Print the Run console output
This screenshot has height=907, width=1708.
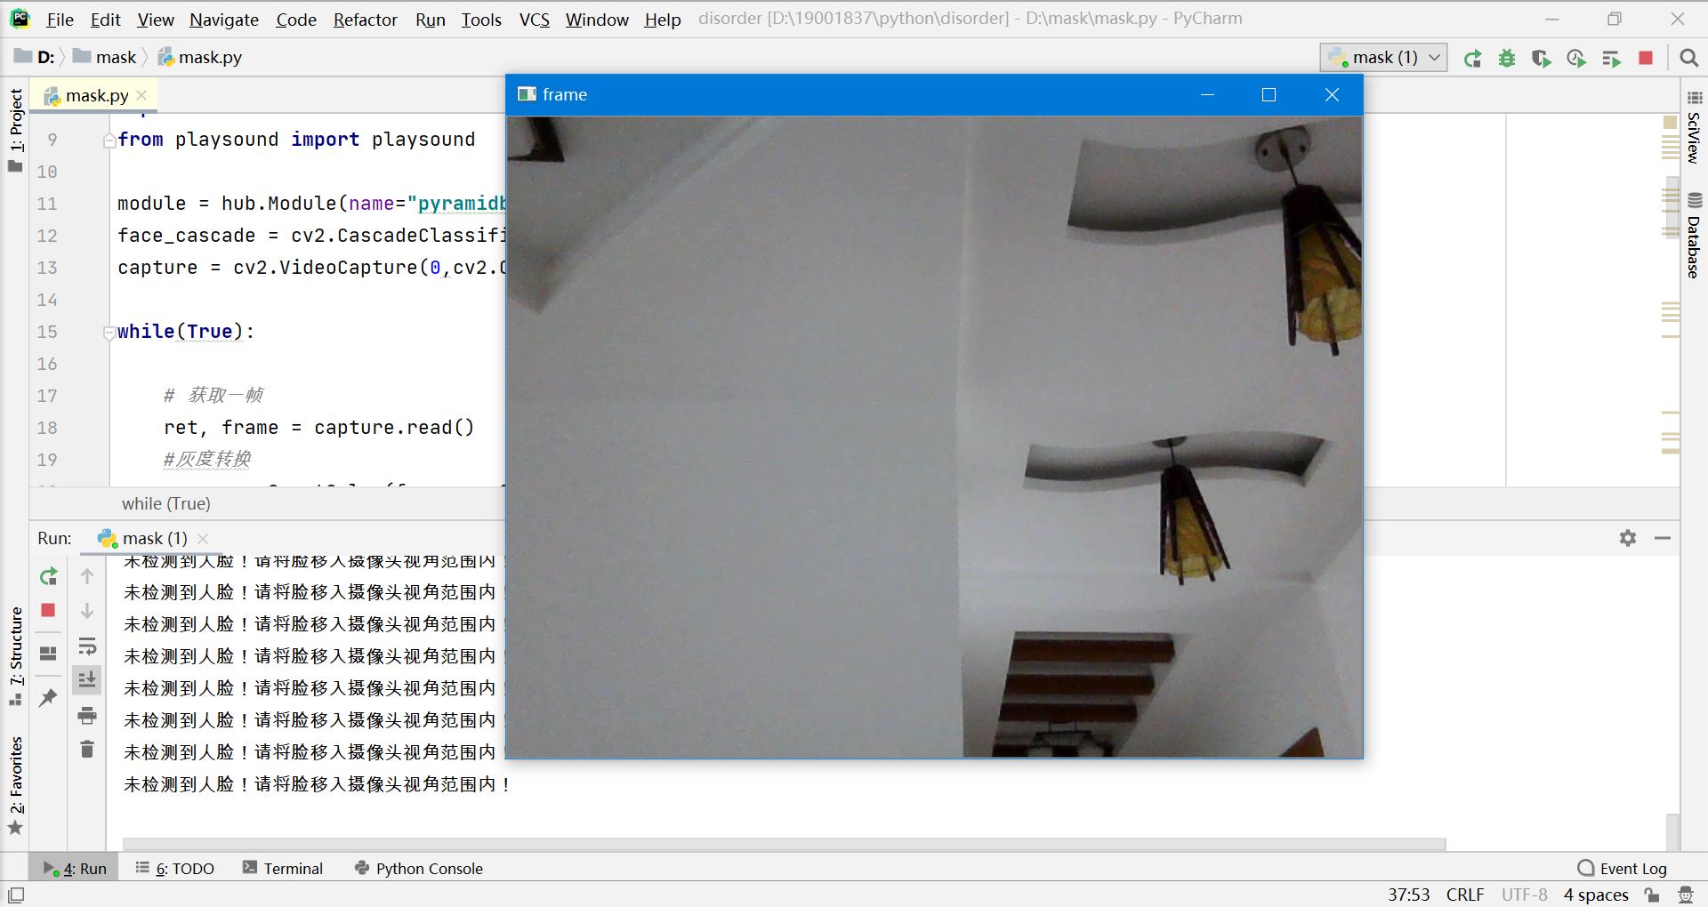click(x=87, y=715)
